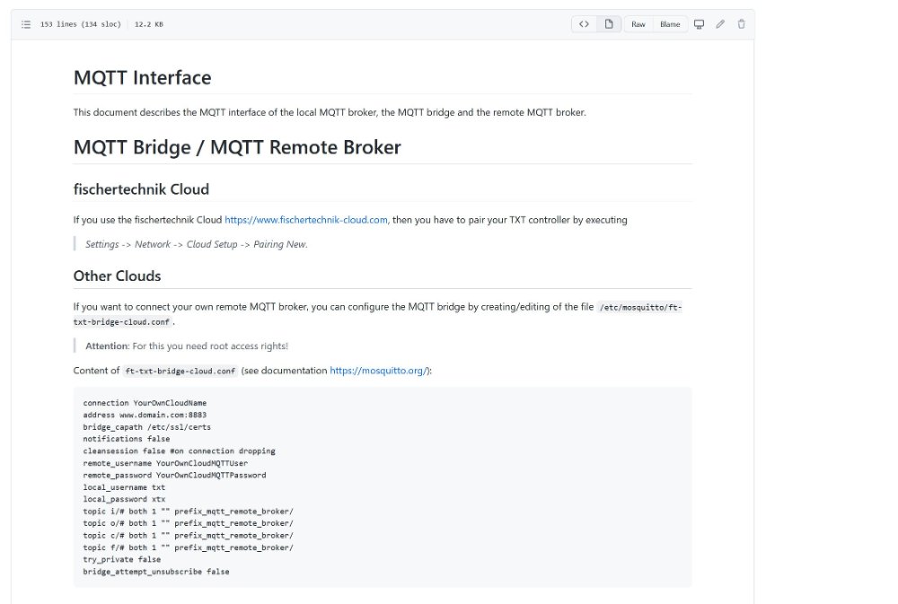Open the mosquitto.org documentation link

click(379, 370)
